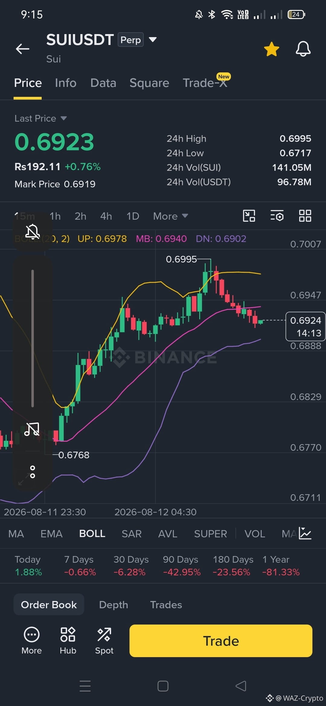This screenshot has width=326, height=706.
Task: Tap the Android back triangle
Action: [x=241, y=686]
